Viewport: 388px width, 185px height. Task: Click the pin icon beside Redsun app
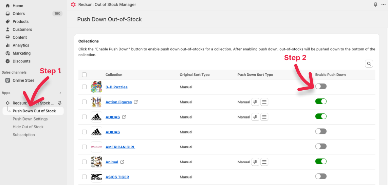coord(60,103)
